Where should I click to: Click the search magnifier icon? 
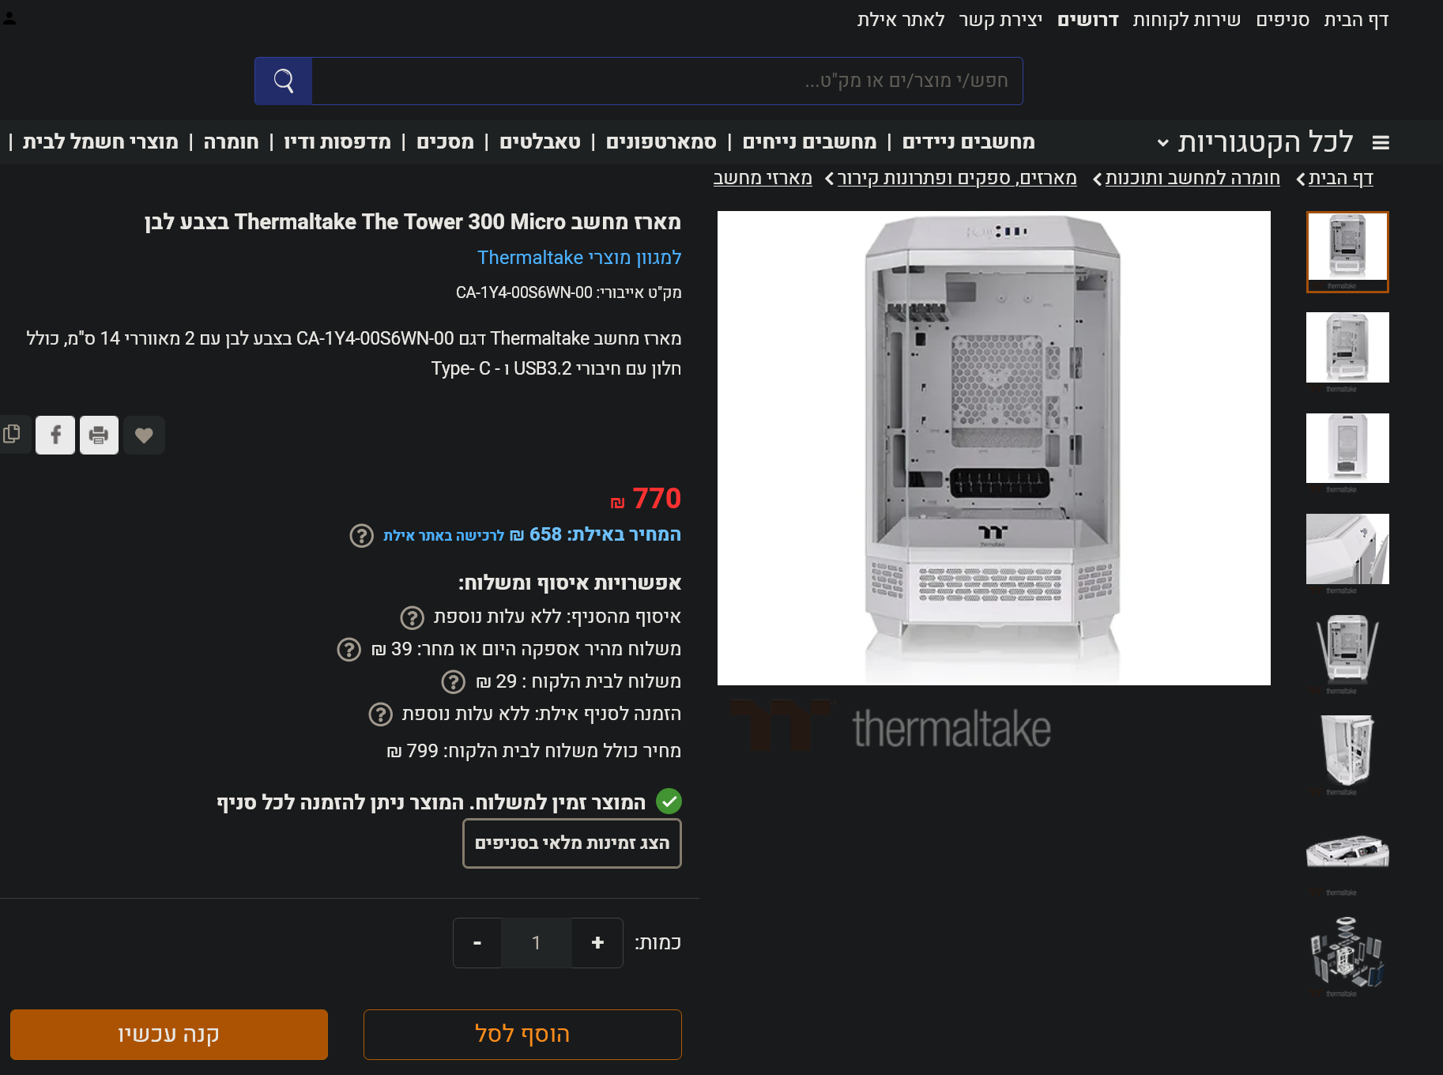tap(284, 81)
